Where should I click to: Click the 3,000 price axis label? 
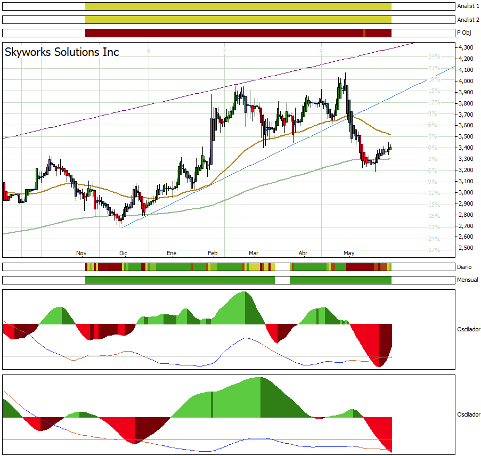tap(466, 192)
